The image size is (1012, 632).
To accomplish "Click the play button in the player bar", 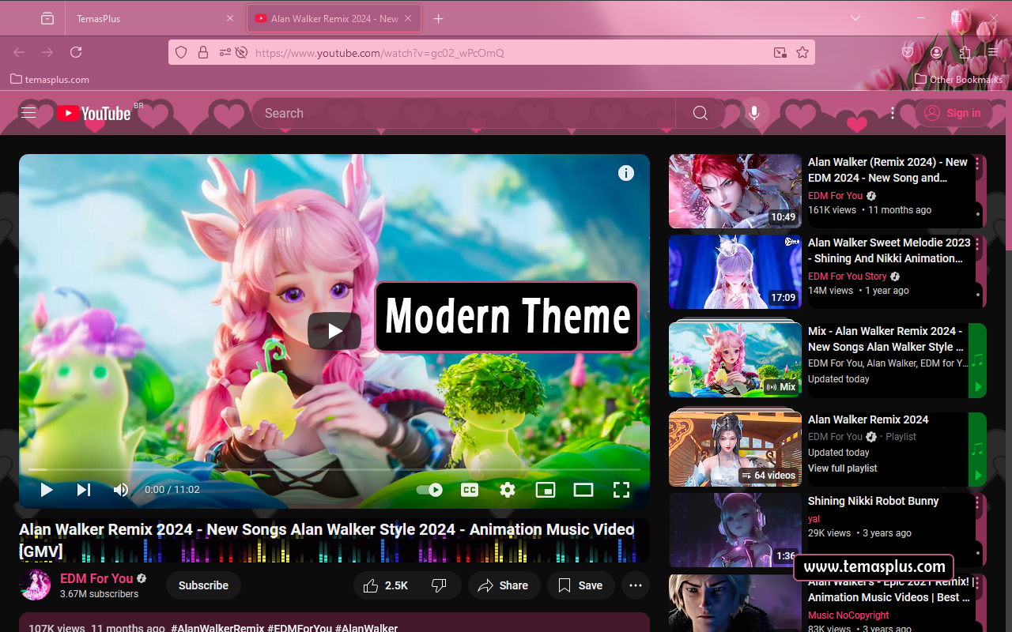I will point(47,490).
